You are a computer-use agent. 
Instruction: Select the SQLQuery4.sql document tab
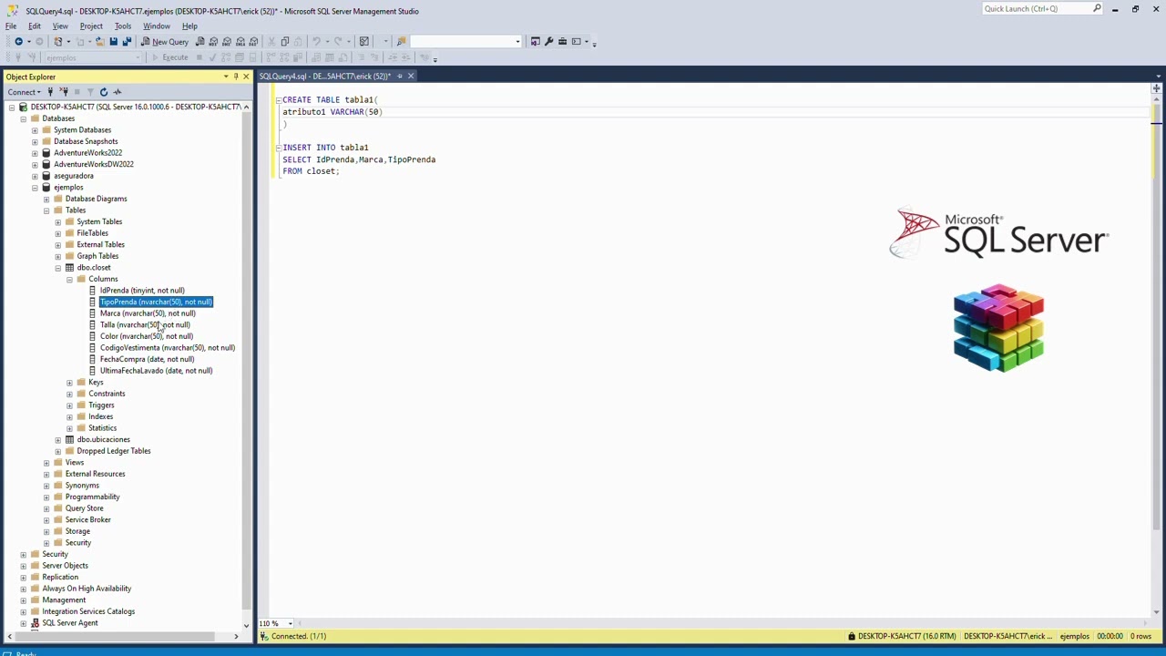(x=325, y=77)
